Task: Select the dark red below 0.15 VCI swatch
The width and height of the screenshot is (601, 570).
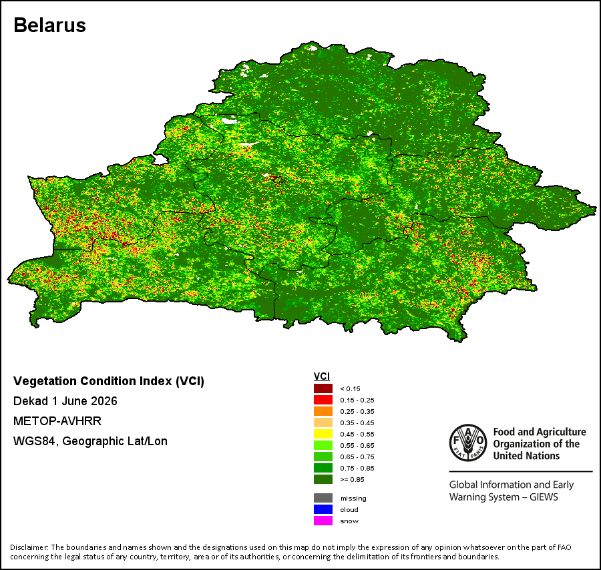Action: coord(323,388)
